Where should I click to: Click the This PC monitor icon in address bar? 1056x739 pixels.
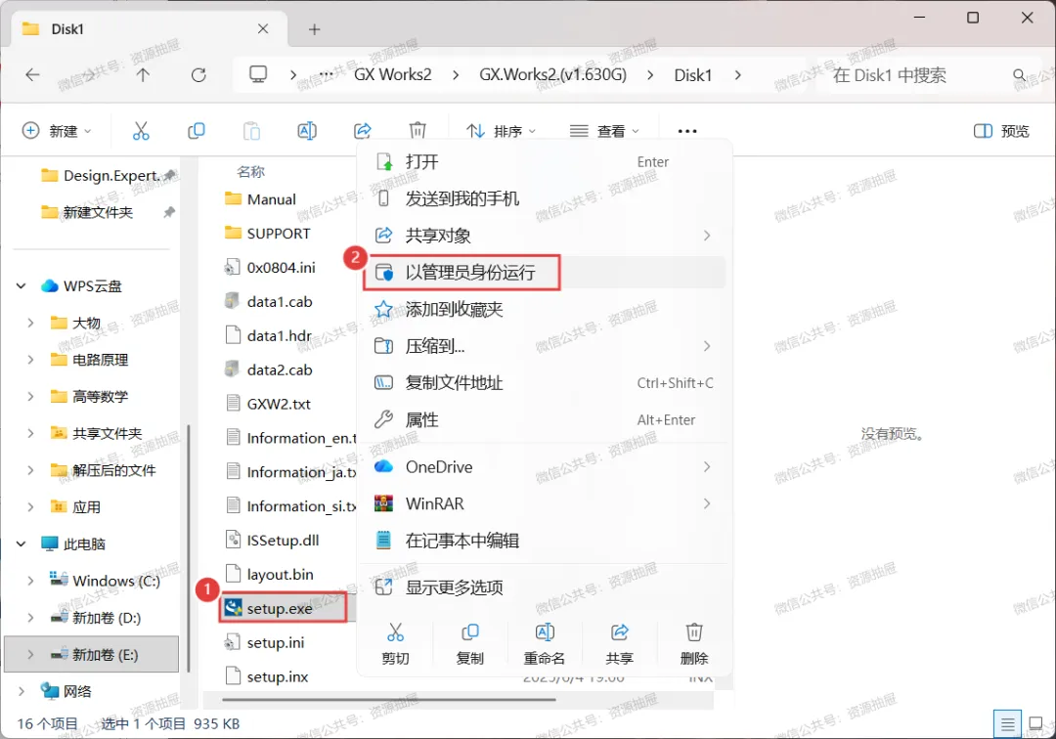258,74
